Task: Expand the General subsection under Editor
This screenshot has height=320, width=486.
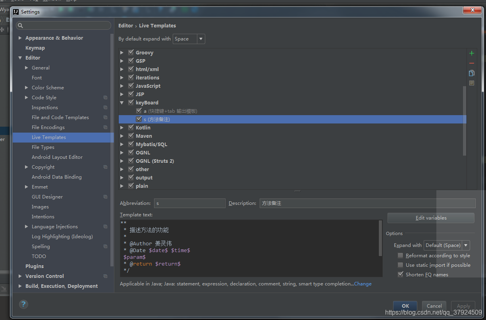Action: click(x=27, y=68)
